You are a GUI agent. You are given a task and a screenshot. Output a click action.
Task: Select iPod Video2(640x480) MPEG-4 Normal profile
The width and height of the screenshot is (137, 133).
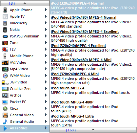click(93, 22)
